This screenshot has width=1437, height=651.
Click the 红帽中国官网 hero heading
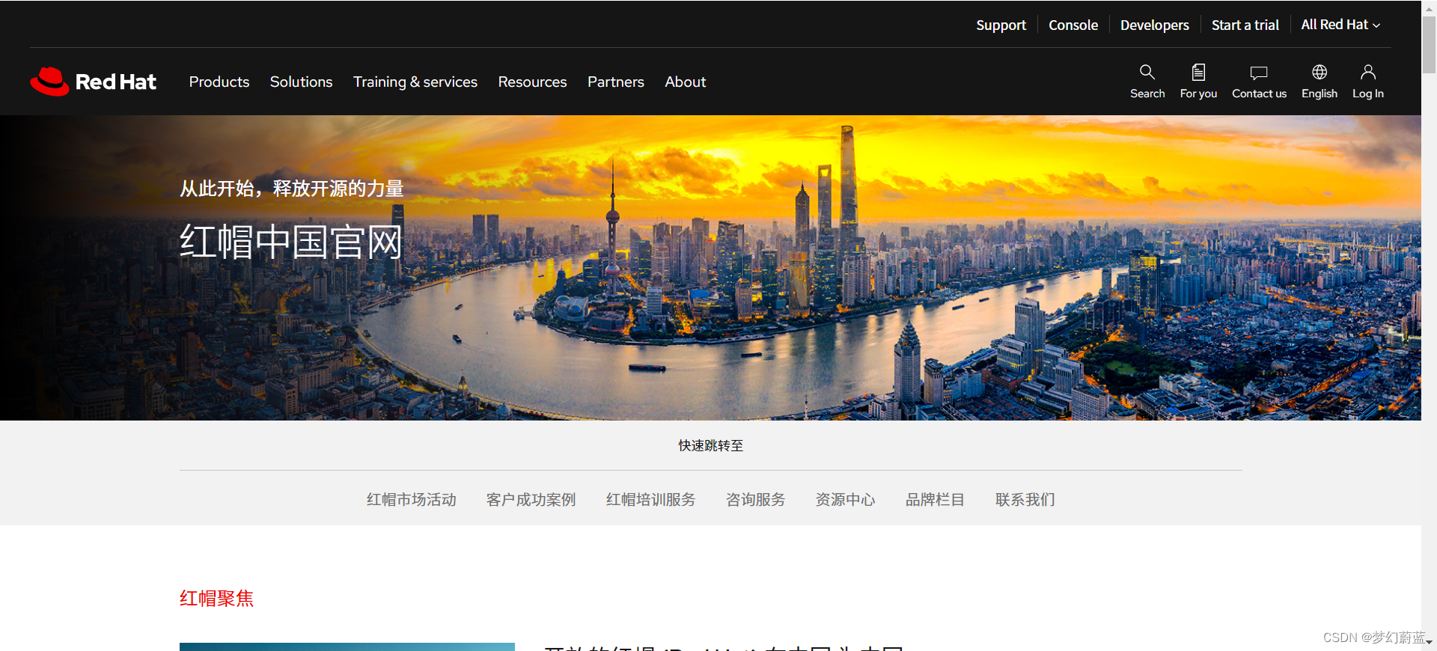291,242
